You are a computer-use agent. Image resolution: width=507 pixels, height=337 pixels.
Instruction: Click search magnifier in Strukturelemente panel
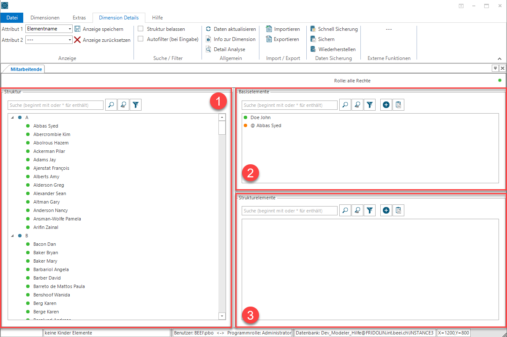[345, 210]
